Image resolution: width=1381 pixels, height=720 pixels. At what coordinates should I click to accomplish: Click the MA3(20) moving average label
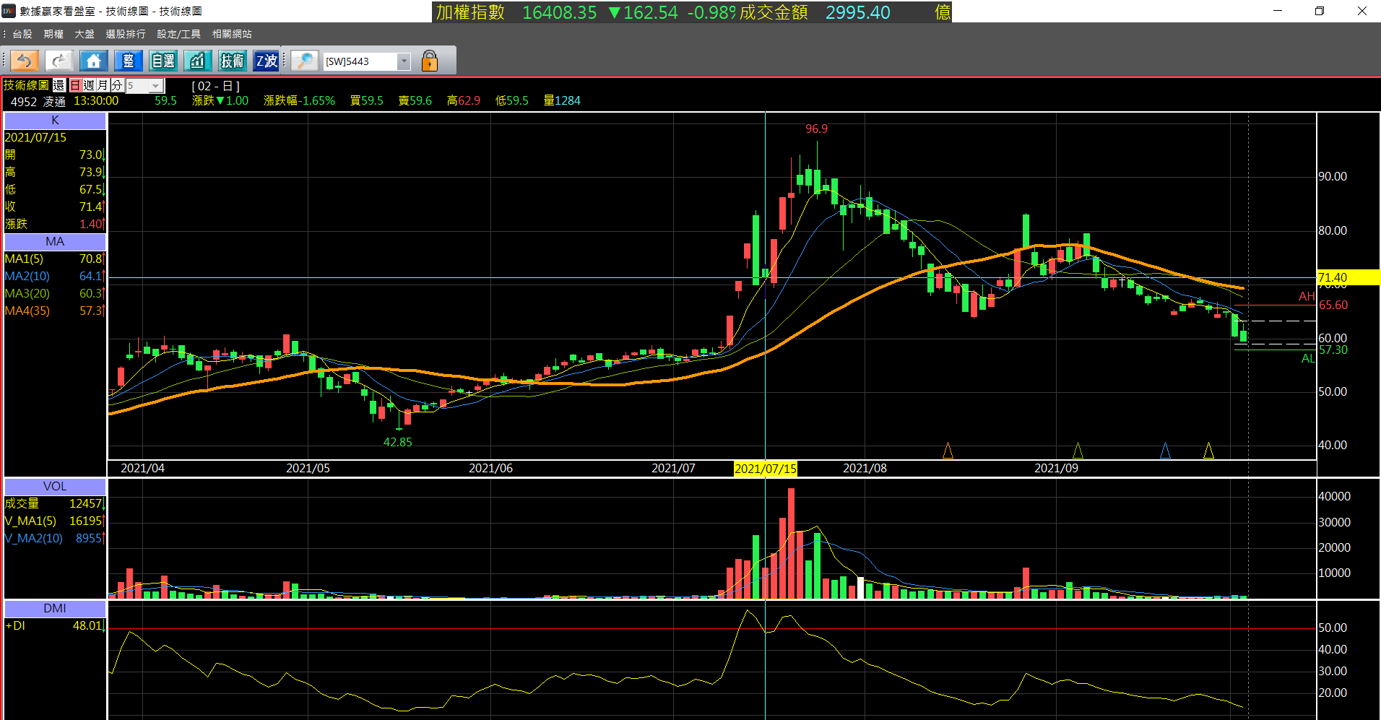(27, 293)
